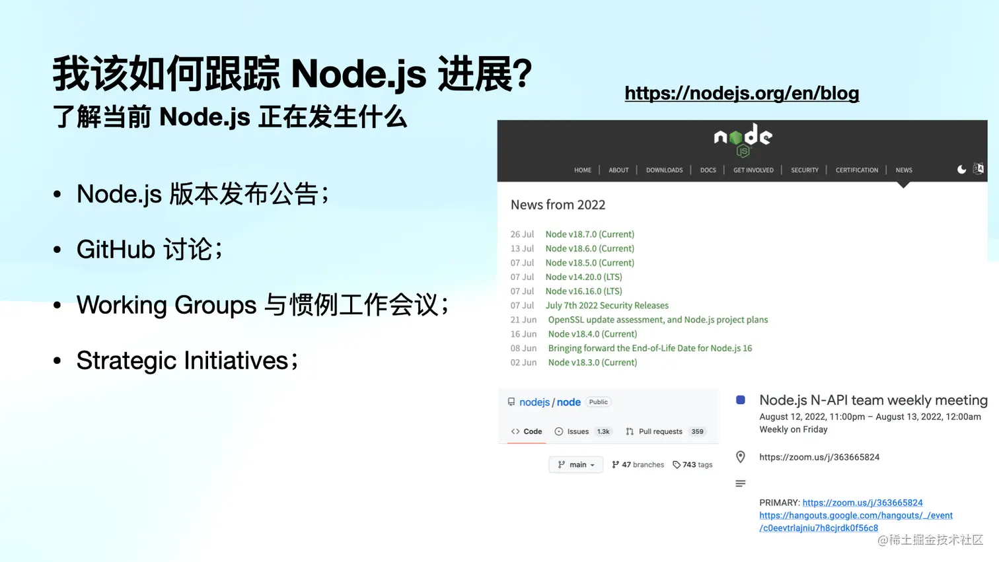Open GET INVOLVED nav item
Image resolution: width=999 pixels, height=562 pixels.
point(753,170)
